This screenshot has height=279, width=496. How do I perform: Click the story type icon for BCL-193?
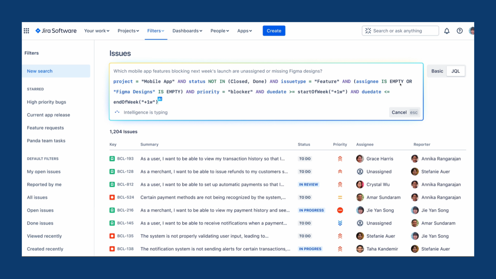pyautogui.click(x=112, y=159)
